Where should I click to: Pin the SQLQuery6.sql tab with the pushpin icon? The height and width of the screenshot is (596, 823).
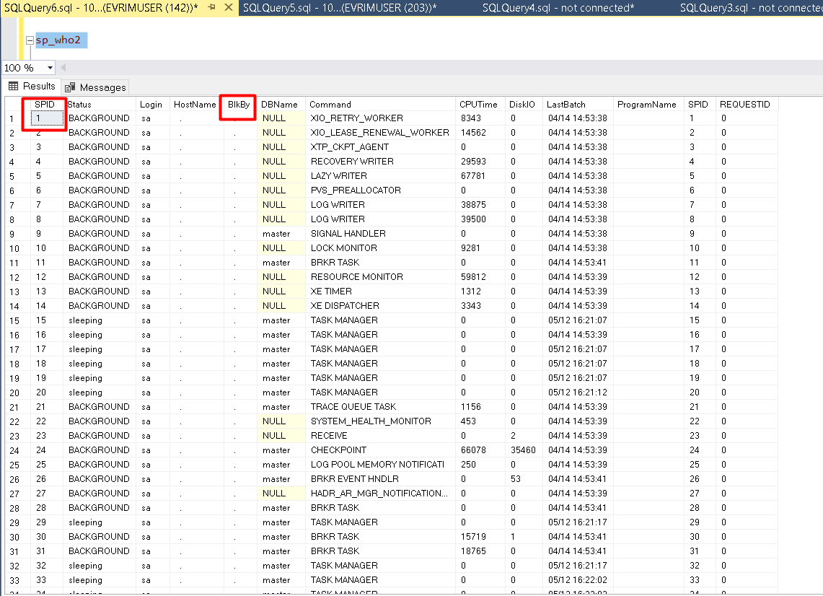click(211, 7)
